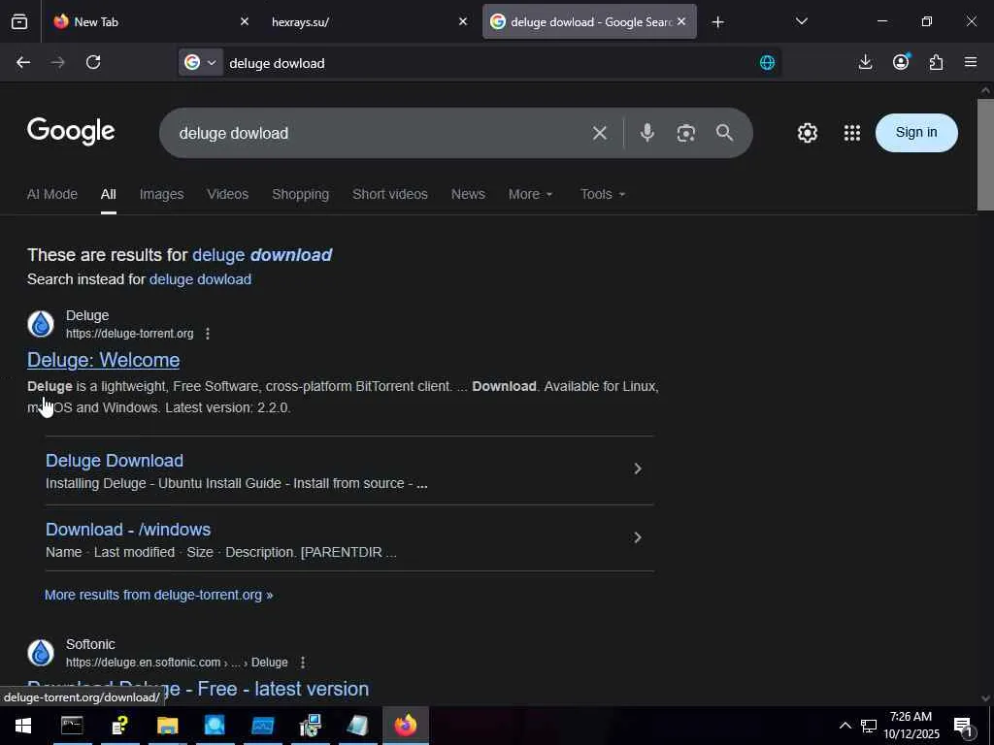Click the Softonic result favicon
Viewport: 994px width, 745px height.
point(41,653)
